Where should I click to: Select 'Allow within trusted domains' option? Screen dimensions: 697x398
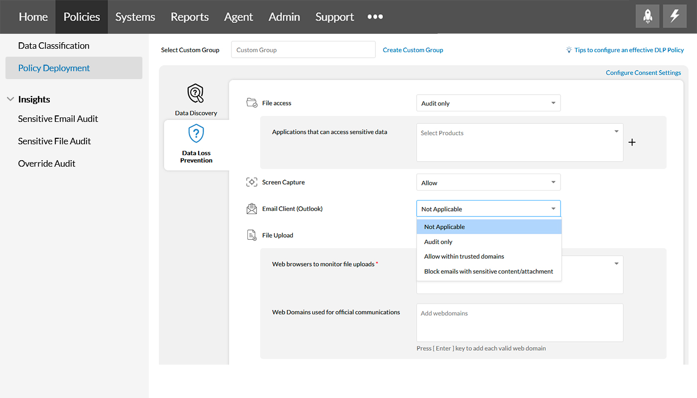click(464, 257)
